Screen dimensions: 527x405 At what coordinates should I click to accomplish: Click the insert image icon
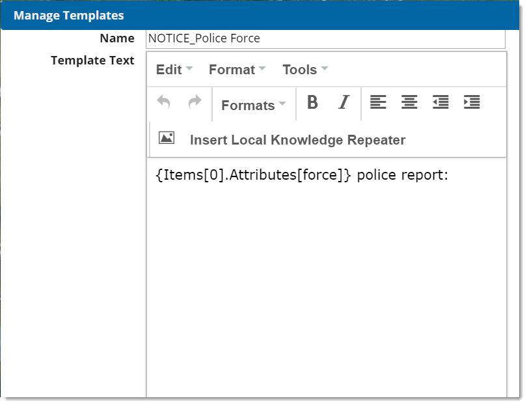[x=167, y=138]
